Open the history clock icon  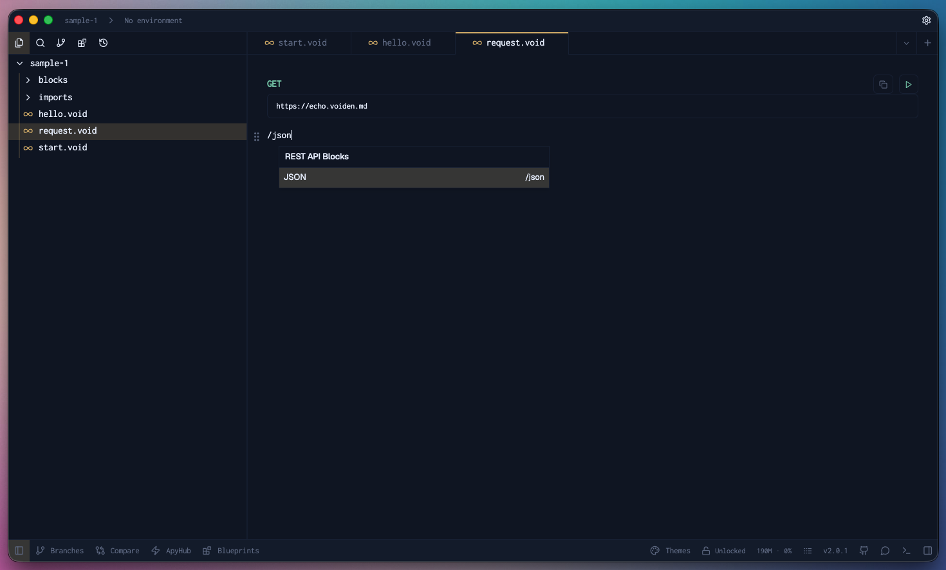103,43
